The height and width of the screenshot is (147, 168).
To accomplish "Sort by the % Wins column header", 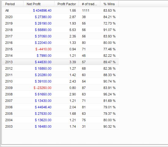I will 109,4.
